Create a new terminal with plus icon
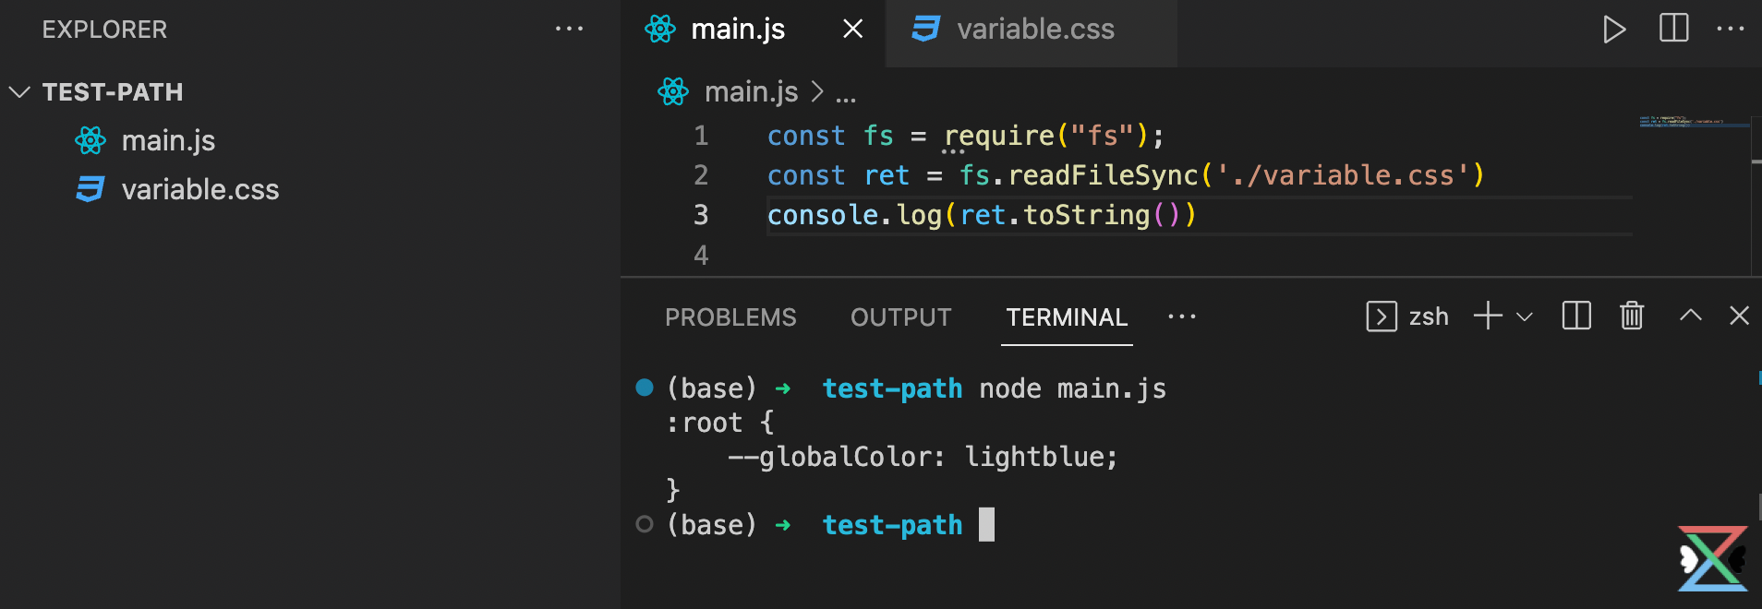This screenshot has width=1762, height=609. [x=1487, y=316]
